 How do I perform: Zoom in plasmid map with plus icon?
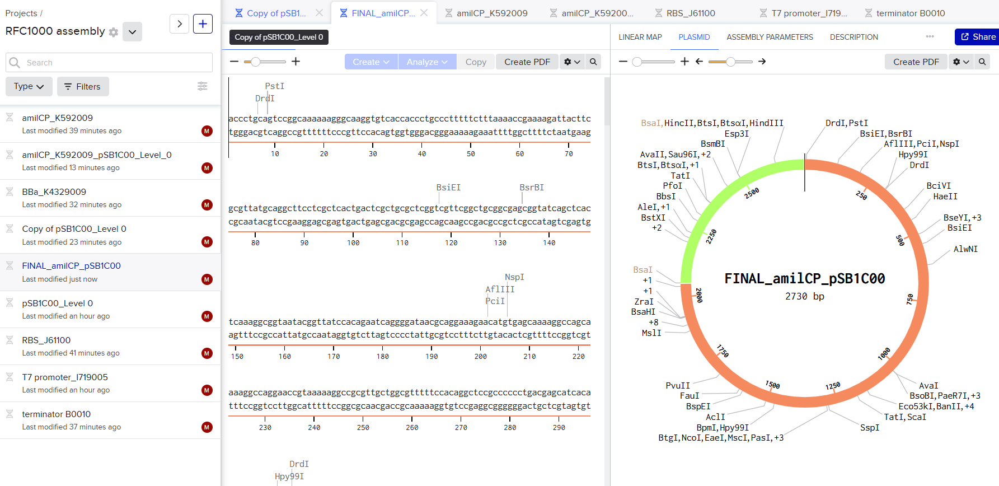[x=684, y=62]
